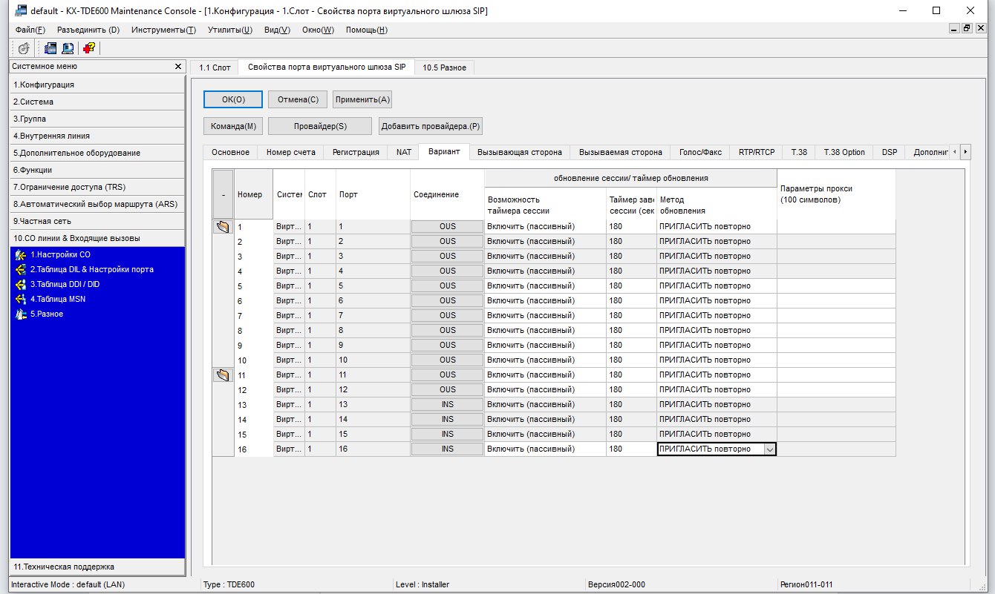This screenshot has width=995, height=594.
Task: Click the Команда(M) button
Action: click(233, 126)
